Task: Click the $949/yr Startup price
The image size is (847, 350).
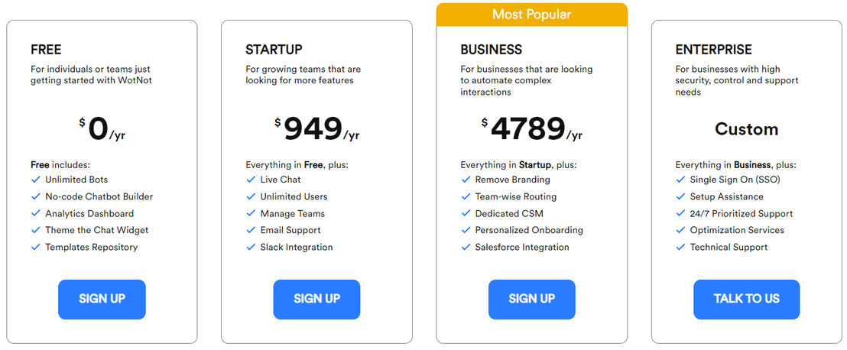Action: 316,130
